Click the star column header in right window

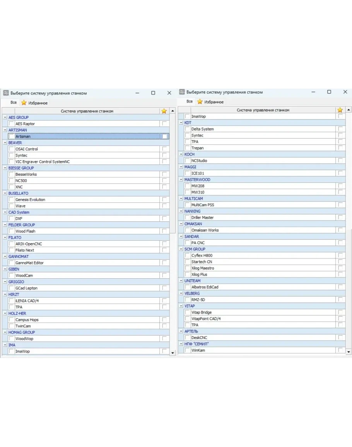[340, 110]
